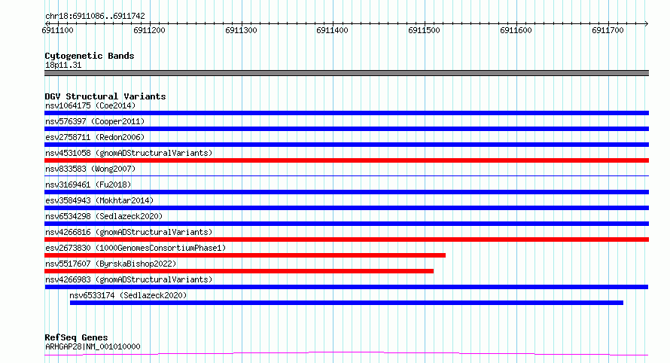Select the blue bar under nsv6533174
This screenshot has width=670, height=363.
pos(346,303)
